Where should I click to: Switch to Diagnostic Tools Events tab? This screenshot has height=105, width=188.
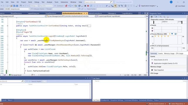click(160, 54)
